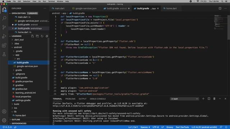The image size is (230, 129).
Task: Click the build.gradle breadcrumb item
Action: coord(77,13)
